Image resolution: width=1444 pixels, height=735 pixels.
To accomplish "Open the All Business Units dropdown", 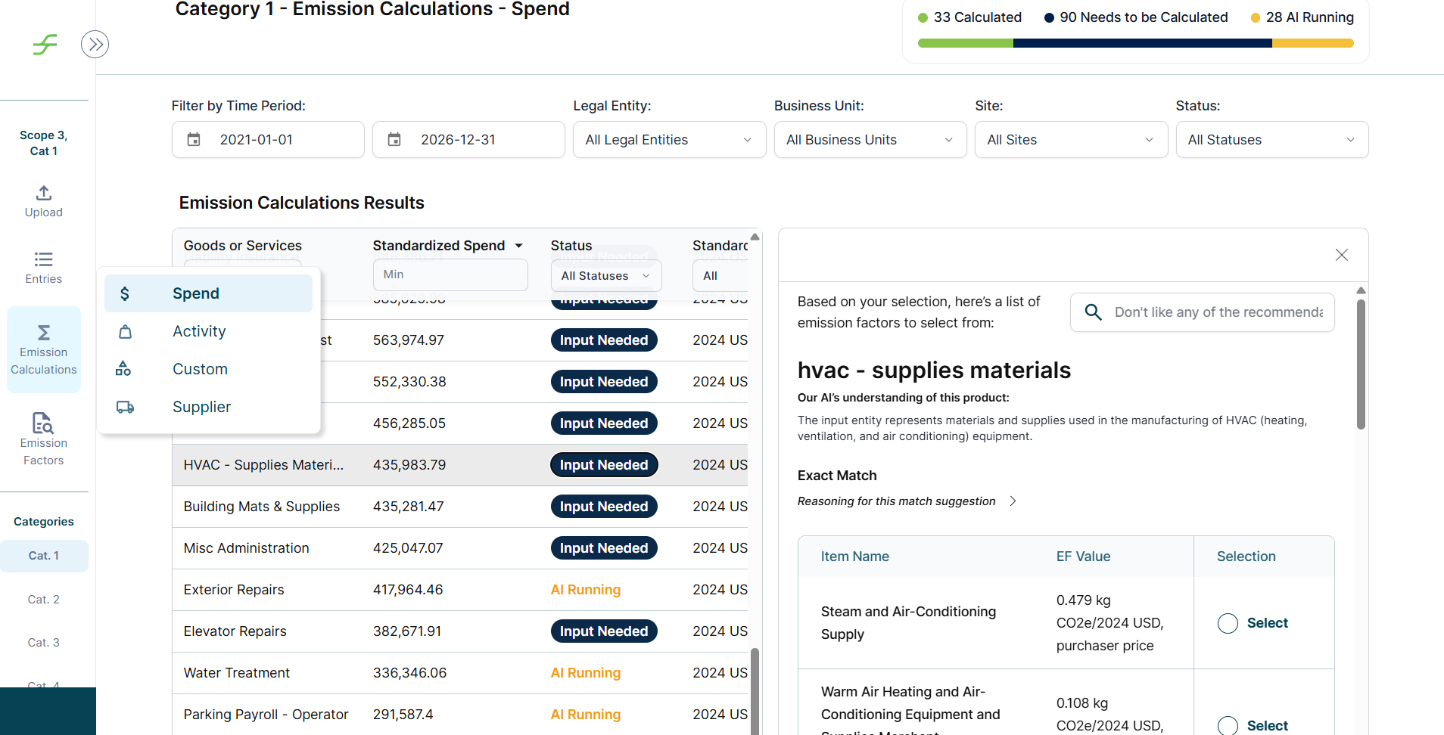I will coord(870,140).
